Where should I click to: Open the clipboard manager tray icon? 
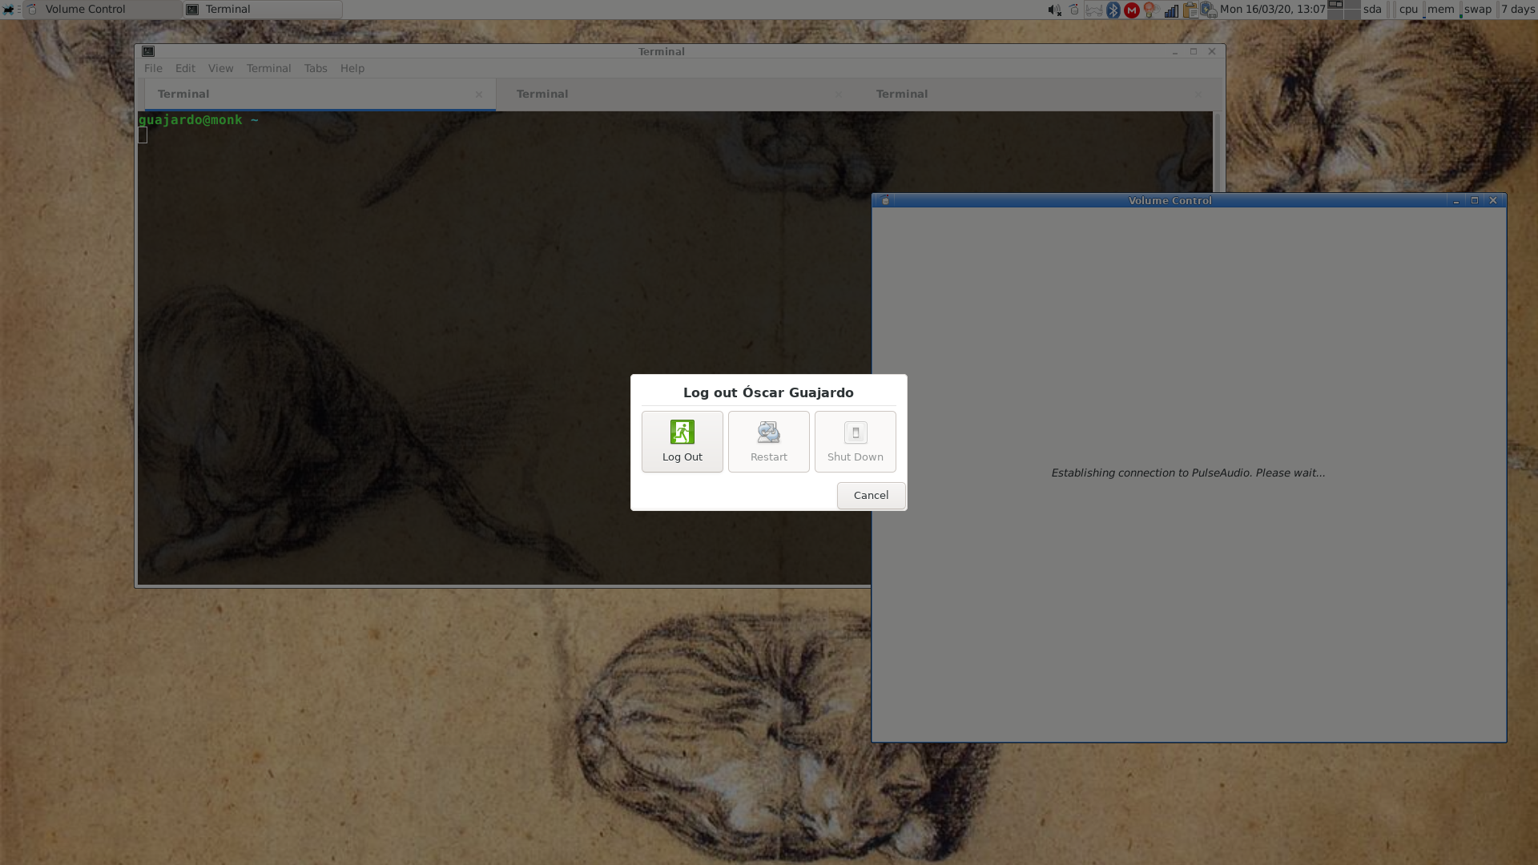[x=1190, y=10]
